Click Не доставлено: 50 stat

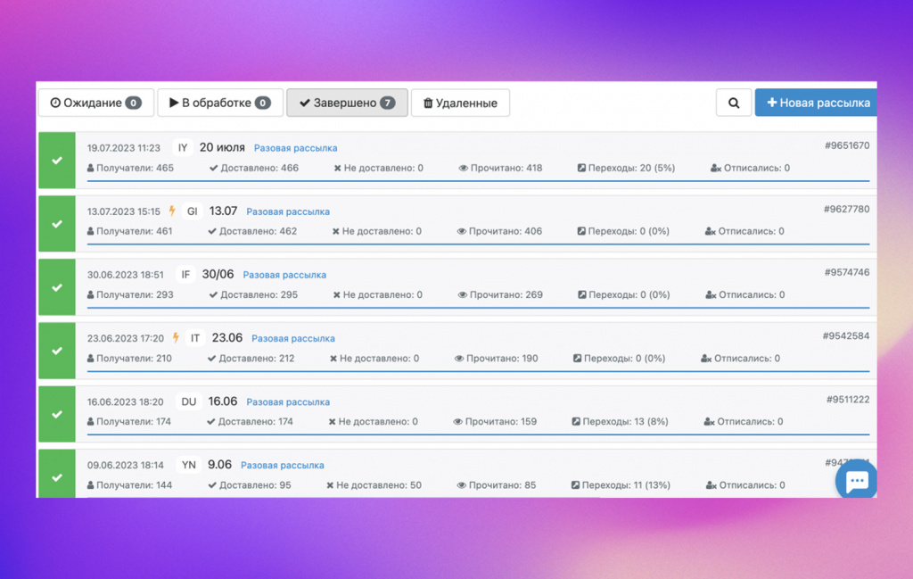pos(374,485)
